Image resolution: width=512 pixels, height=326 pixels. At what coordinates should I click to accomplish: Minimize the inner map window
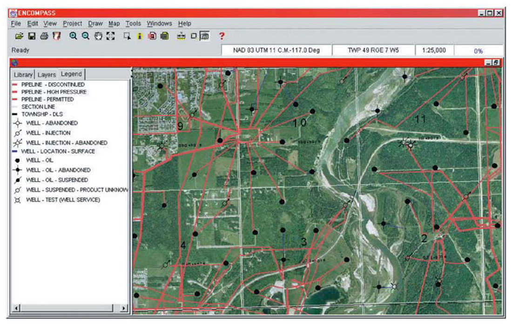(488, 62)
